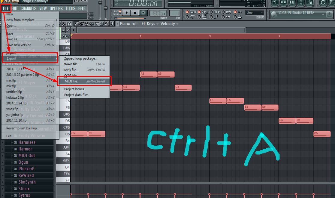Open the mixer view button
335x198 pixels.
point(309,3)
